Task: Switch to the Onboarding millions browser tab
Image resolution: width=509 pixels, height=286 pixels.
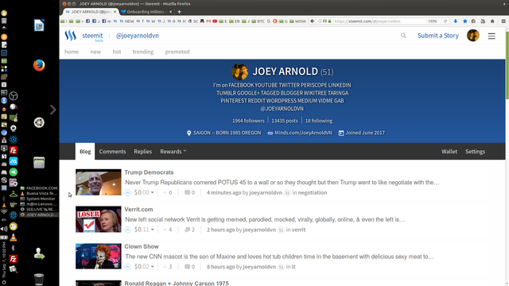Action: pos(146,12)
